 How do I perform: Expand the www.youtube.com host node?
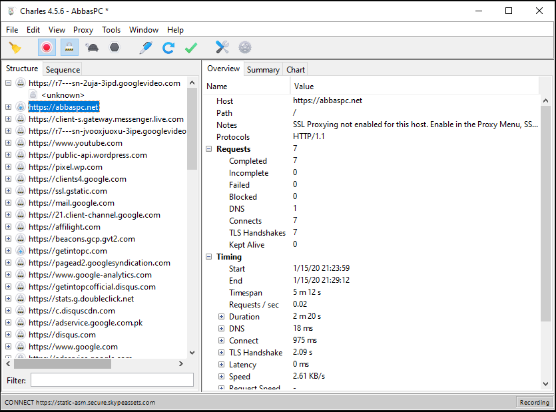[x=8, y=143]
